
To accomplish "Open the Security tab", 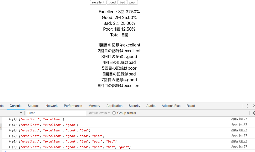I will (134, 106).
